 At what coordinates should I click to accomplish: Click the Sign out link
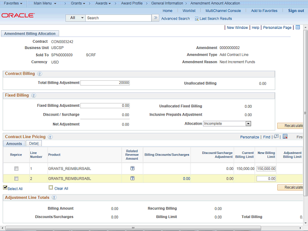click(296, 11)
